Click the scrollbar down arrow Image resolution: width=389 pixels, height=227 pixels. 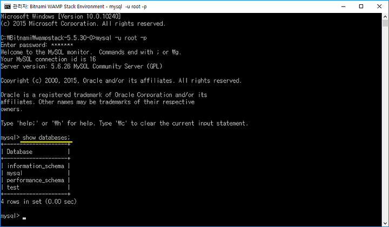(x=385, y=223)
